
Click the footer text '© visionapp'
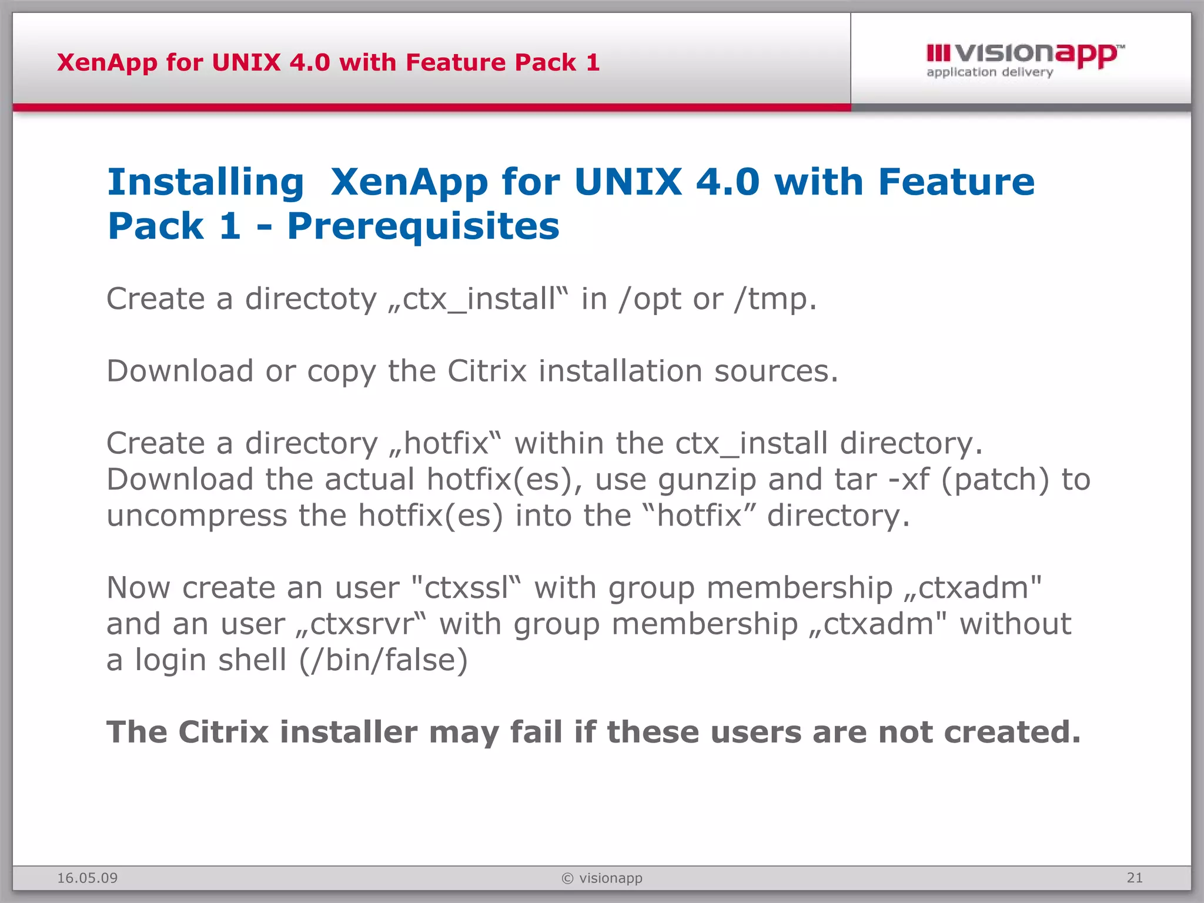(x=602, y=878)
